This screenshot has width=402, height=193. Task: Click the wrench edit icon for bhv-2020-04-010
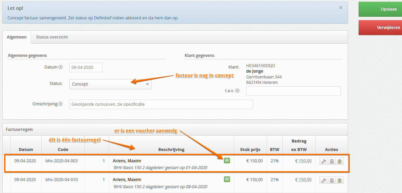(323, 180)
